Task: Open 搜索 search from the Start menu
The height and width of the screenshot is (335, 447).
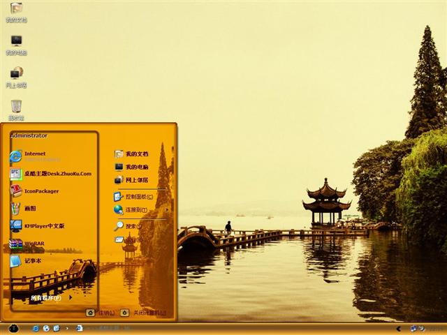Action: coord(128,226)
